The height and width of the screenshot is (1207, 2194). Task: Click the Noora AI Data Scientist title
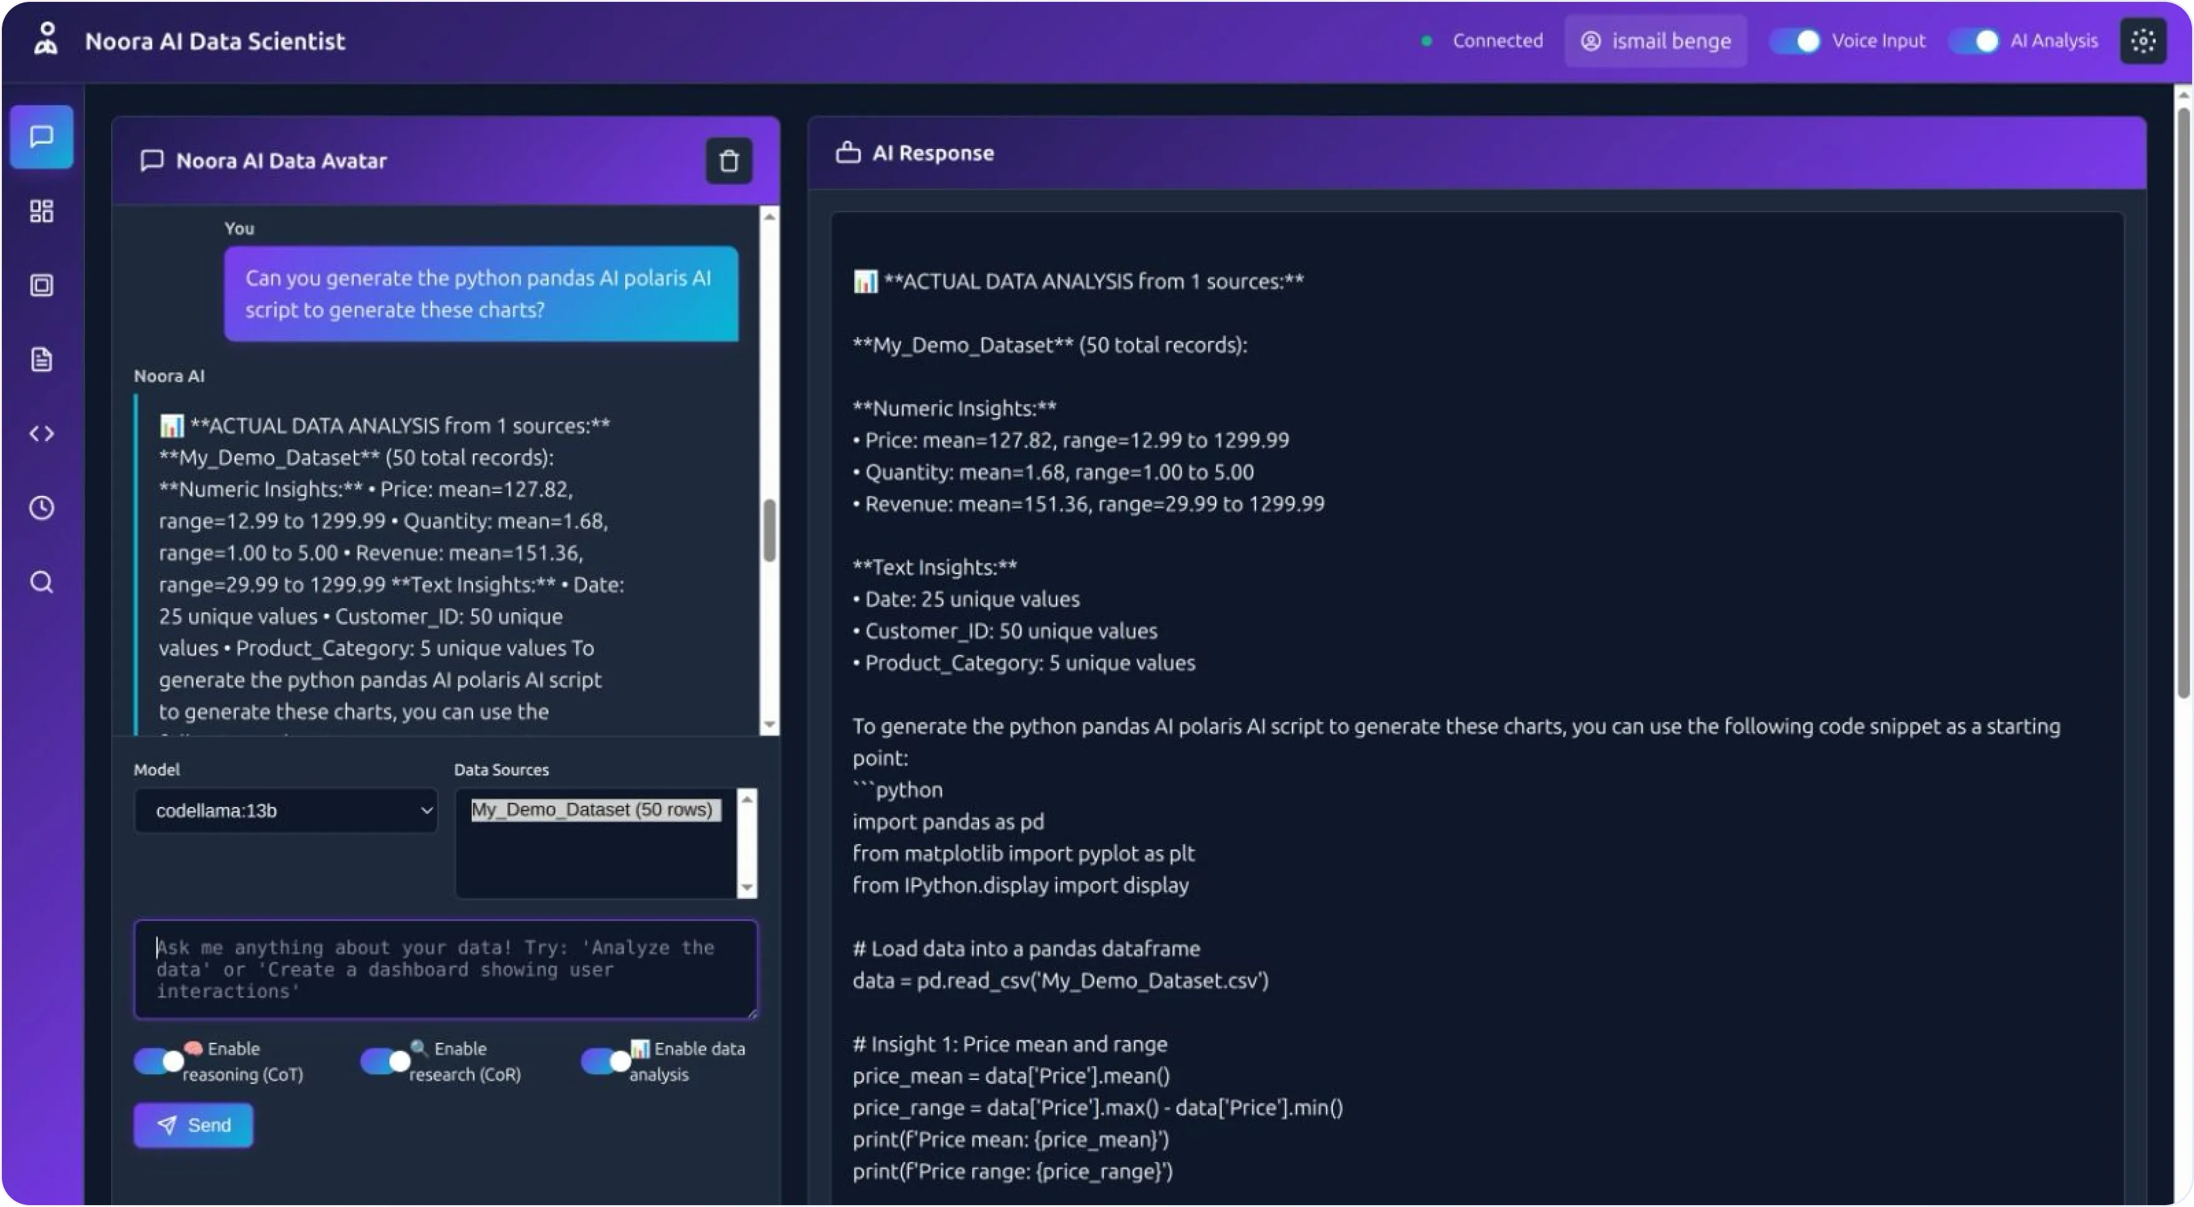coord(215,41)
